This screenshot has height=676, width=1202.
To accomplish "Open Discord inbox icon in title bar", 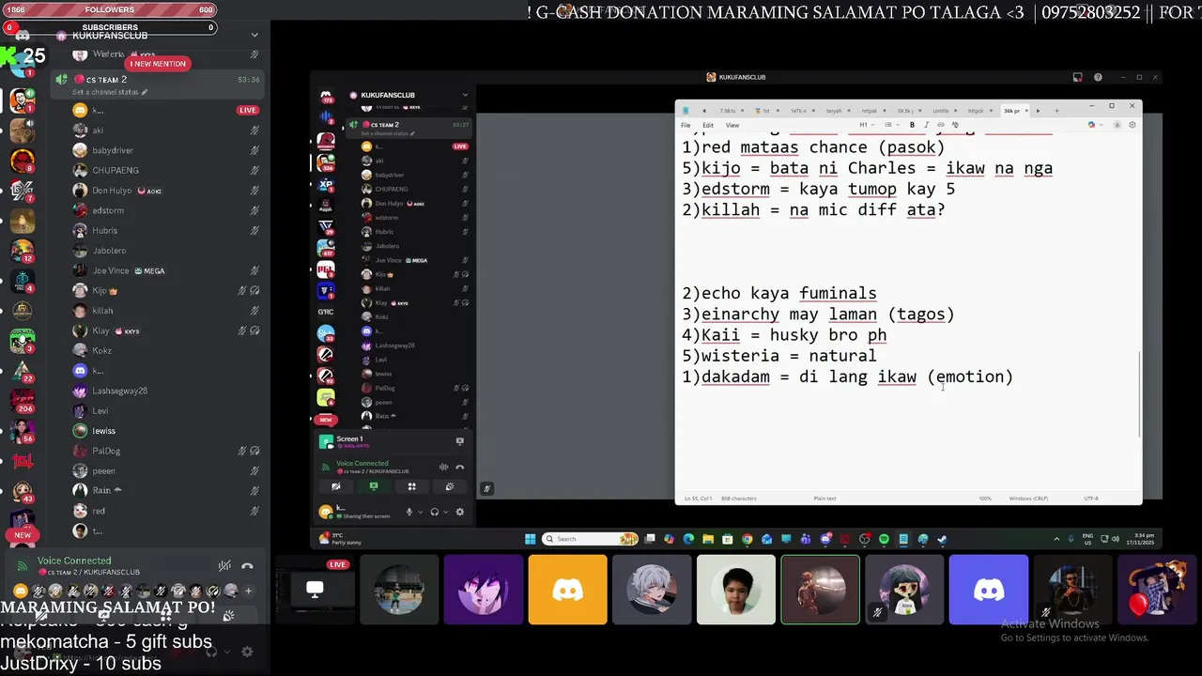I will coord(1079,77).
